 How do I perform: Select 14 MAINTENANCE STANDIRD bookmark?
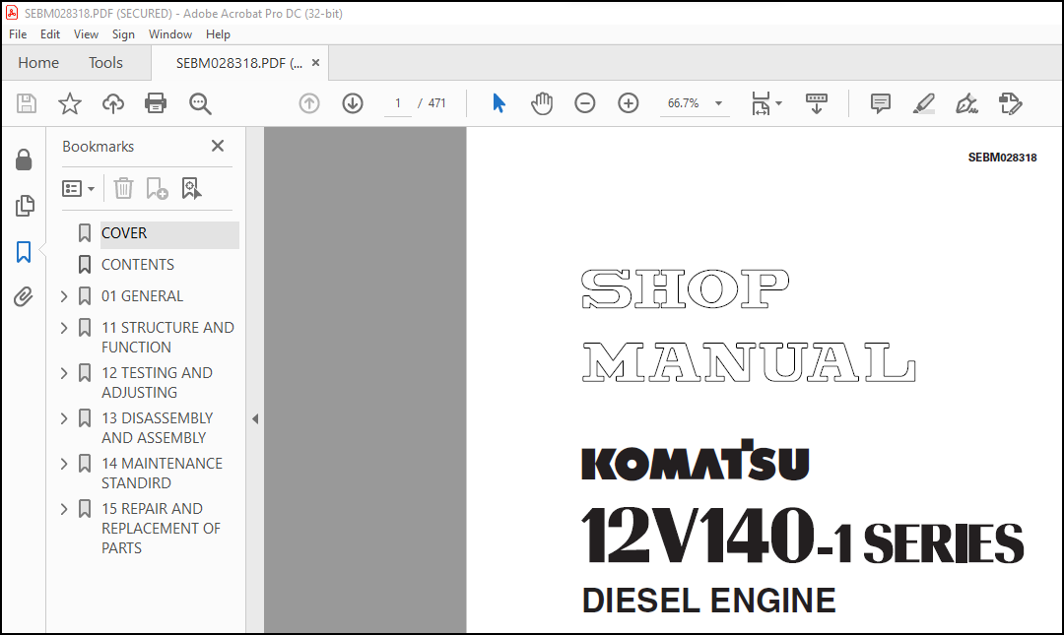point(162,473)
